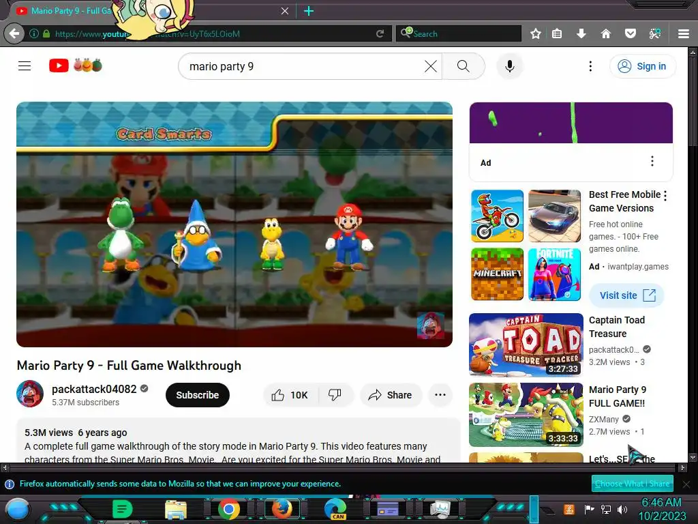Open Mario Party 9 FULL GAME thumbnail
This screenshot has width=698, height=524.
click(x=526, y=414)
